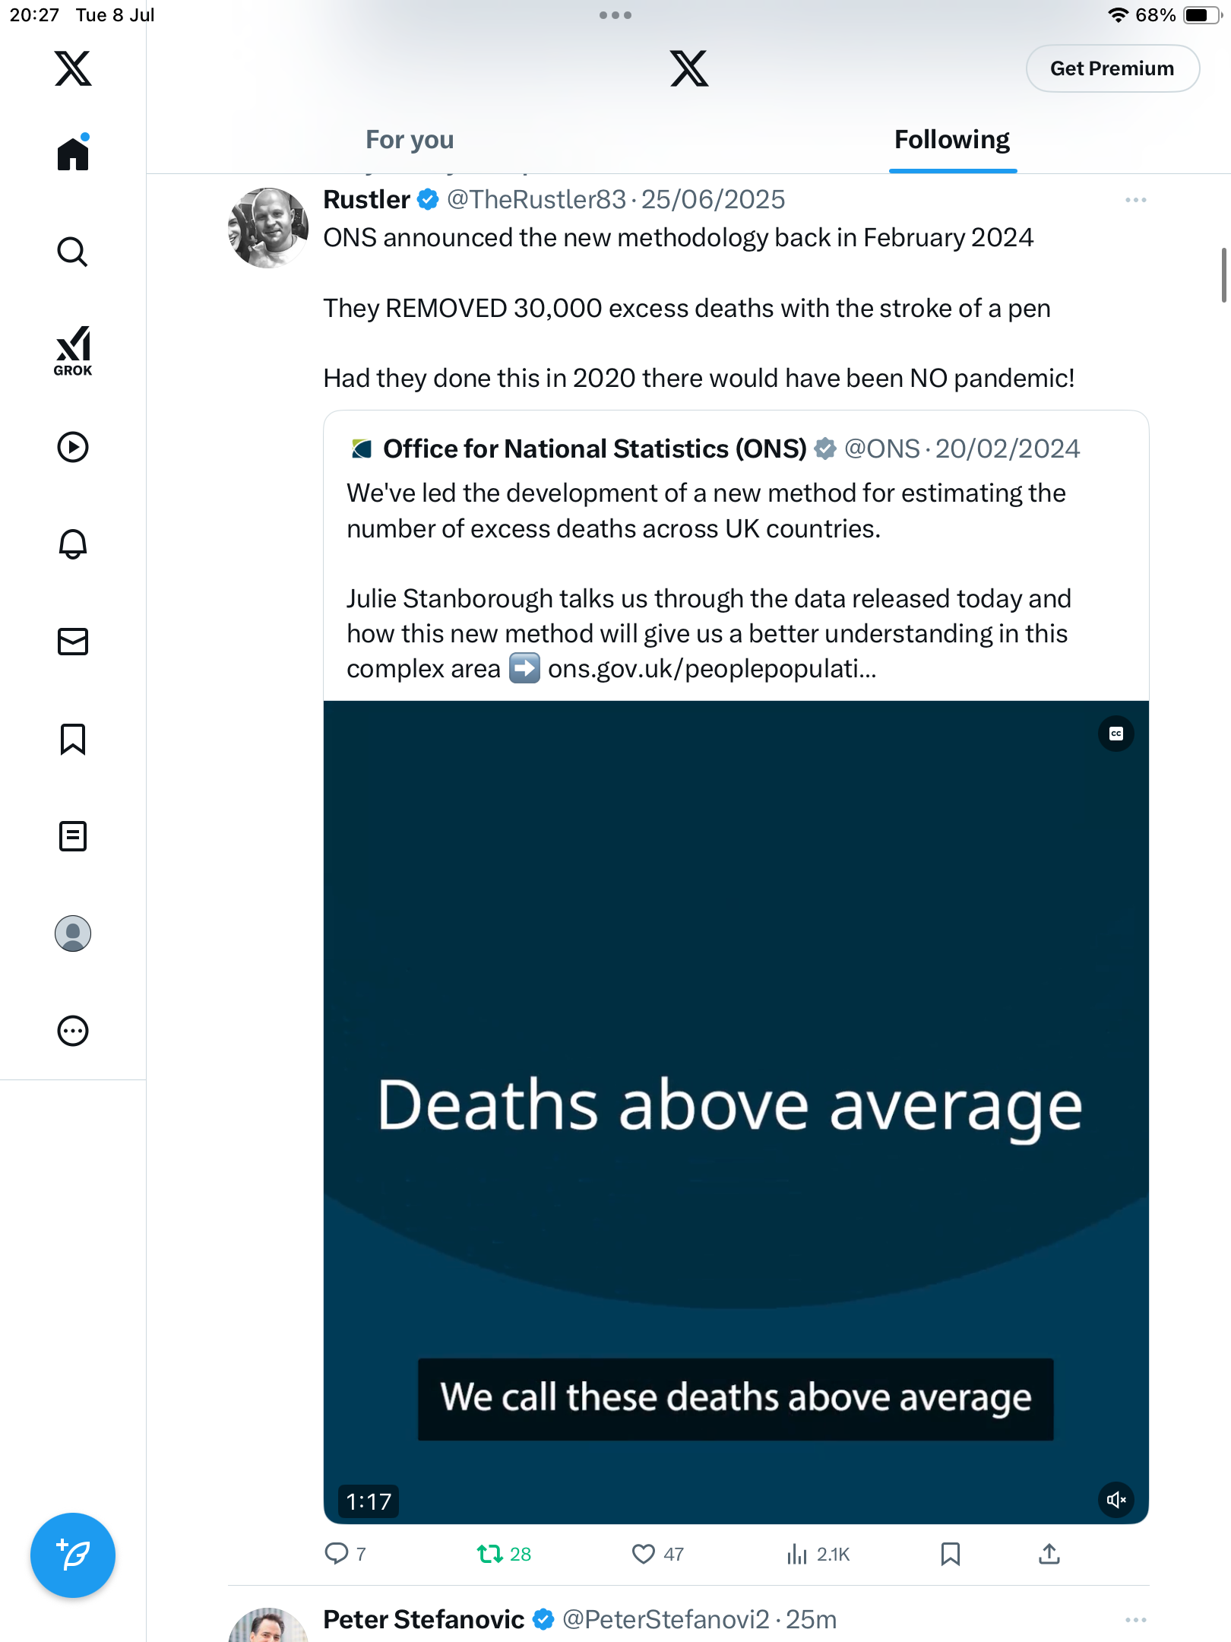Click the Get Premium button

point(1112,68)
